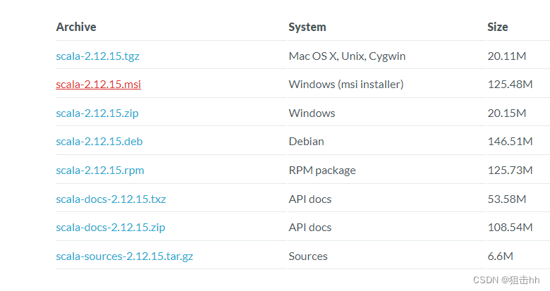Select the 6.6M size value

[x=500, y=256]
